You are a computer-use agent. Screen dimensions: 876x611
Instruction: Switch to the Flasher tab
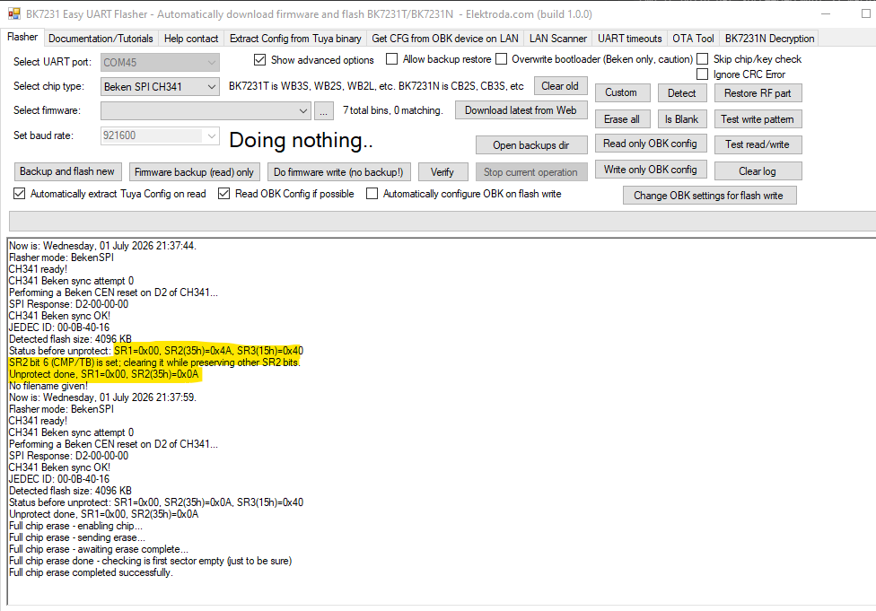[22, 37]
